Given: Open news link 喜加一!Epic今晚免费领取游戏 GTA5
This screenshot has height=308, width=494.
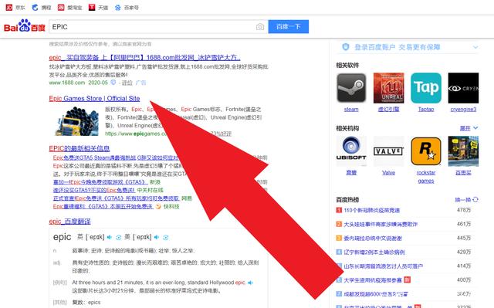Looking at the screenshot, I should tap(100, 182).
